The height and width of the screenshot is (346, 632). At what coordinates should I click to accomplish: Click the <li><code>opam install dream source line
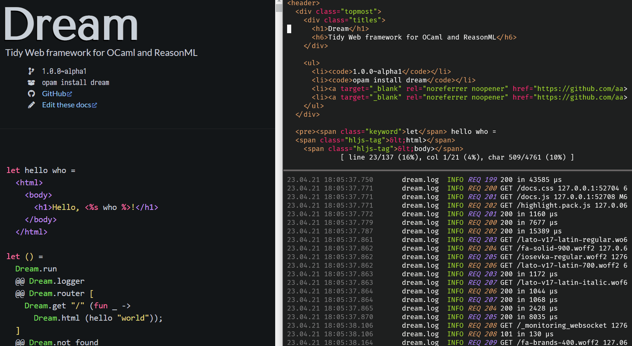point(394,80)
